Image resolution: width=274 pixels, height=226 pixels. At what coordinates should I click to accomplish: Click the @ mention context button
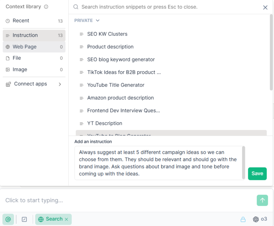point(8,219)
